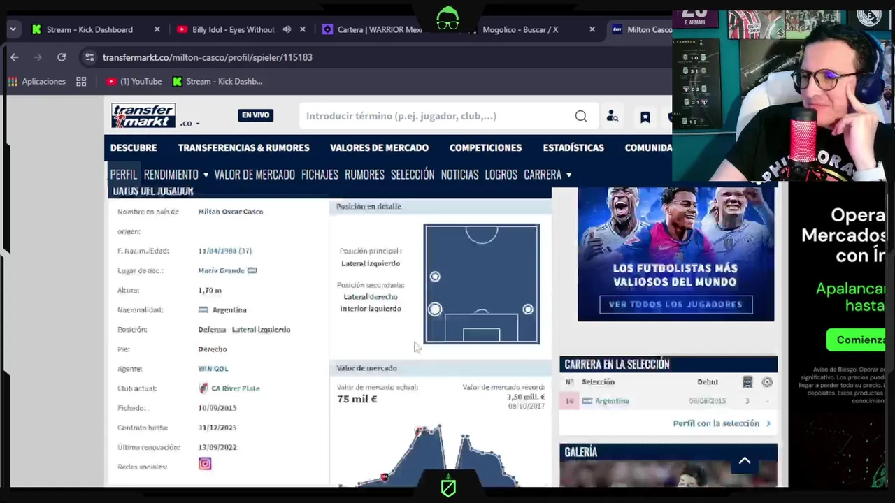
Task: Open the user account icon
Action: click(x=612, y=117)
